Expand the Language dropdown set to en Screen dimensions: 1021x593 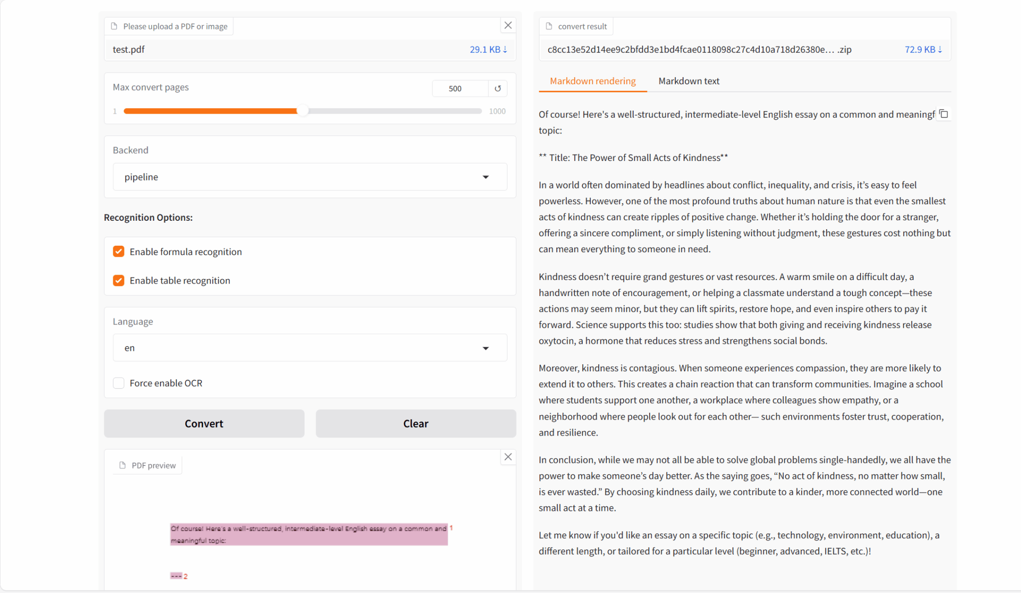point(310,348)
